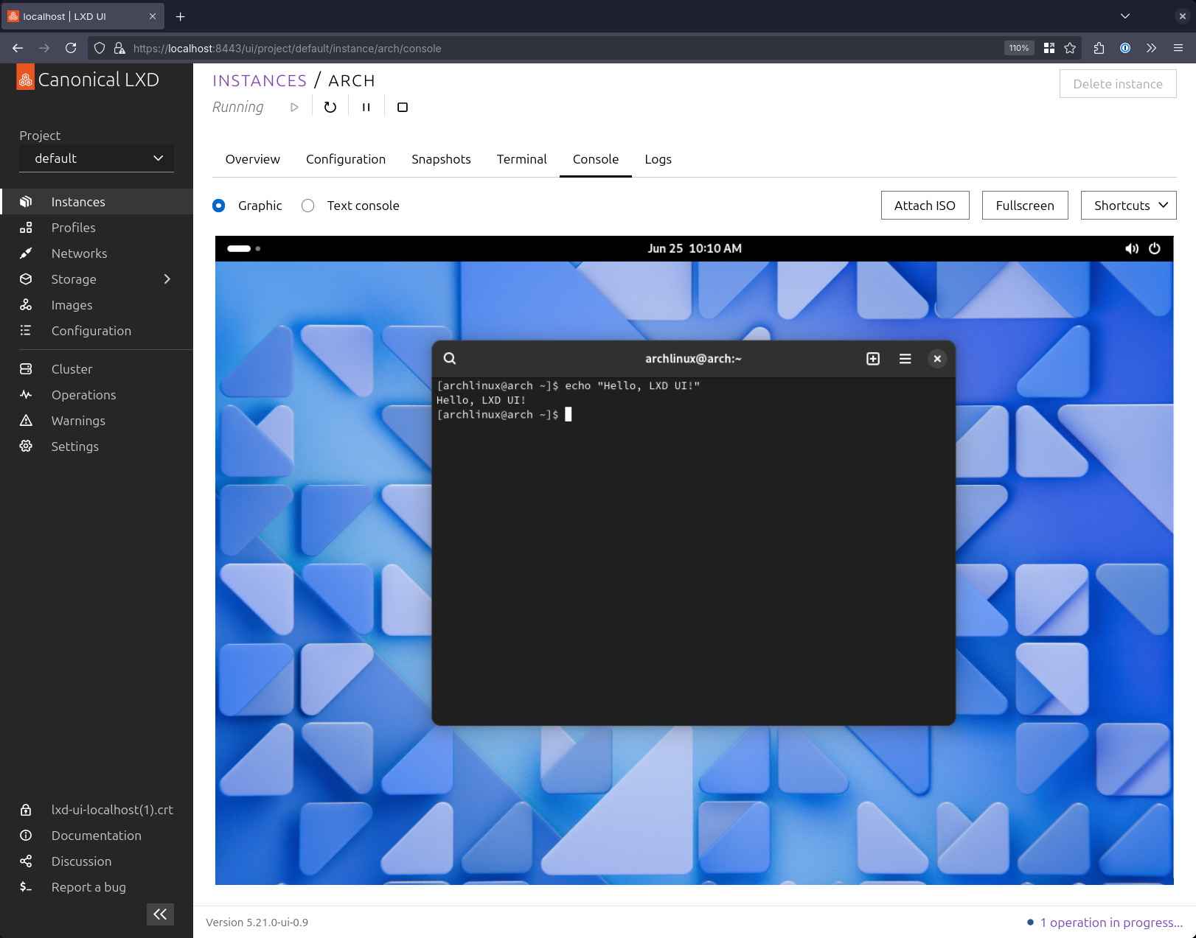
Task: Click the volume icon in the GNOME top bar
Action: [1131, 249]
